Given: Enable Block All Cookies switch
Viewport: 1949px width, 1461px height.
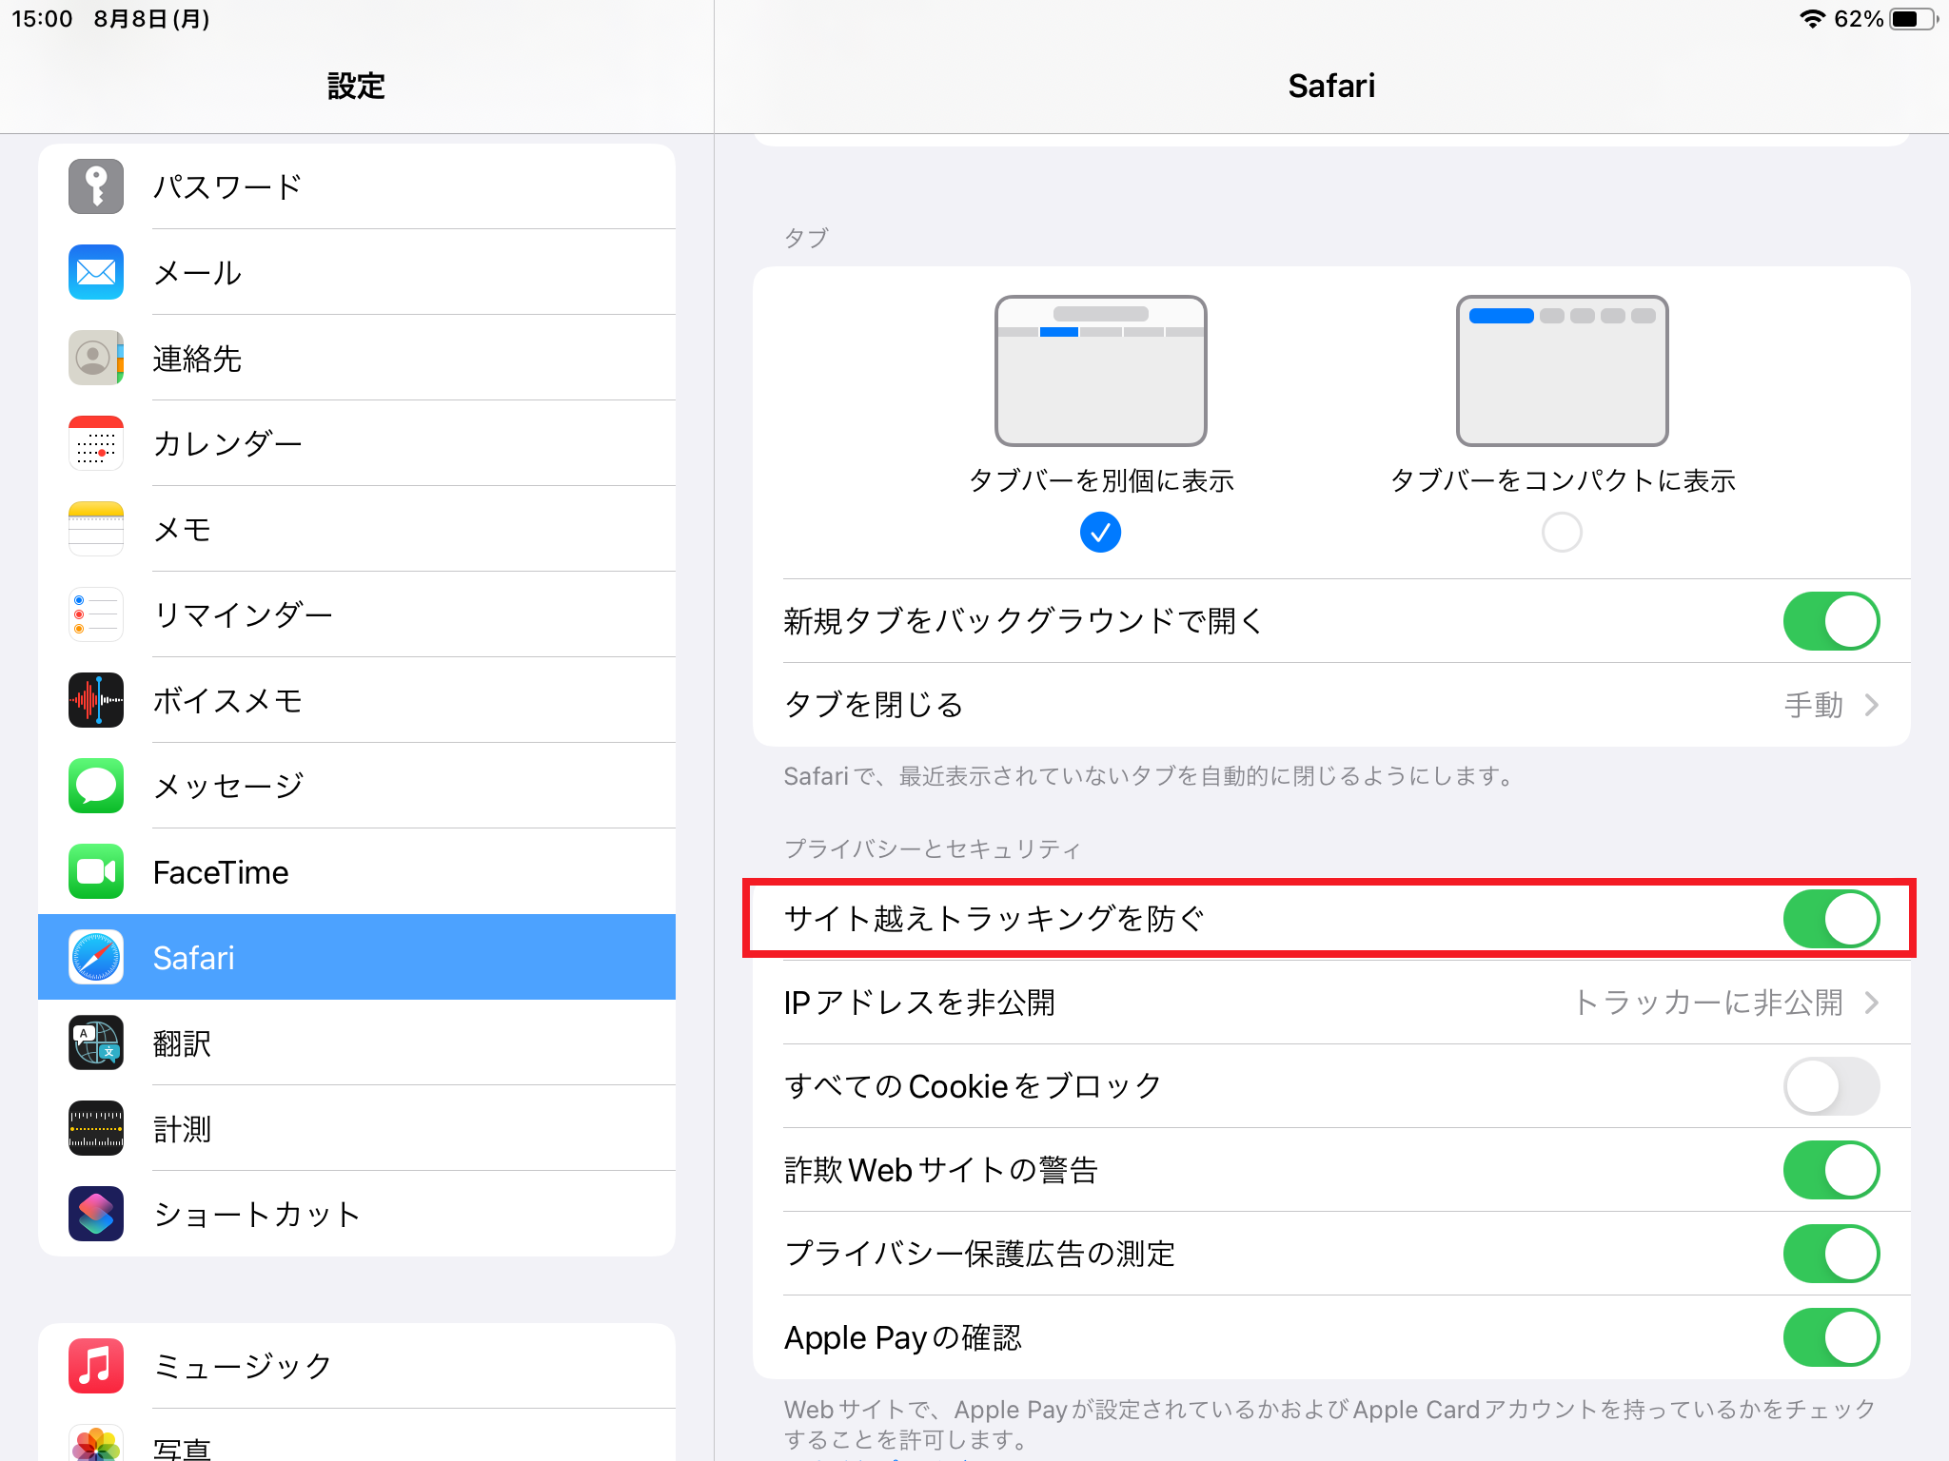Looking at the screenshot, I should [1830, 1086].
